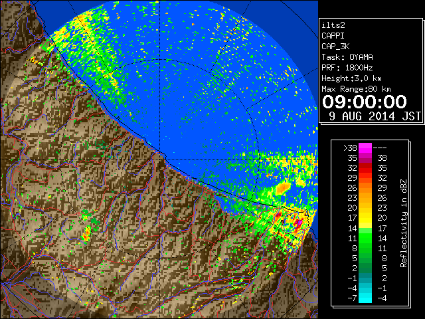Click the "ilts2" label in info box
425x319 pixels.
point(333,25)
